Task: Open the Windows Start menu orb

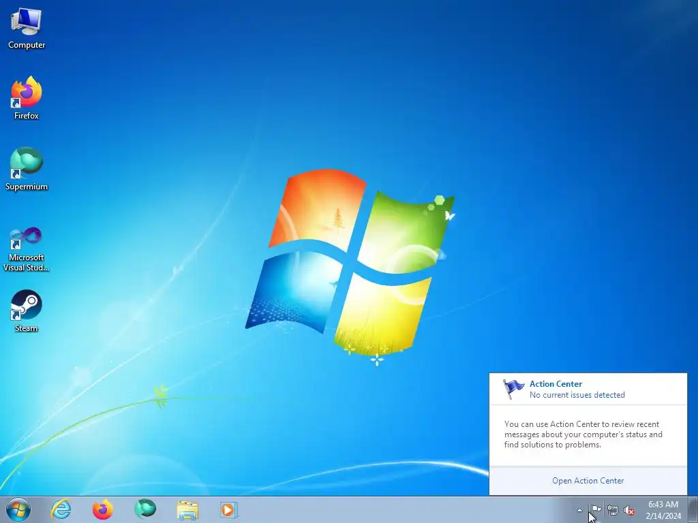Action: (18, 509)
